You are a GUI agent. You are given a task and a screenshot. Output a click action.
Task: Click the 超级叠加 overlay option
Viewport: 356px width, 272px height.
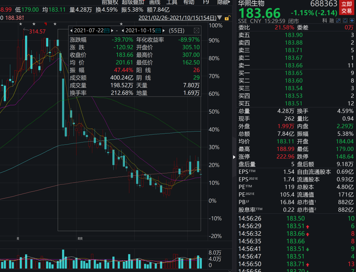(133, 2)
